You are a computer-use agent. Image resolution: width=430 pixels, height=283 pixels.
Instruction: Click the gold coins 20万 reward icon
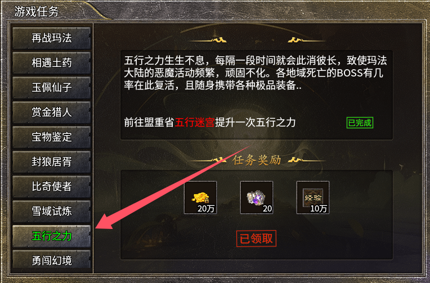(200, 197)
